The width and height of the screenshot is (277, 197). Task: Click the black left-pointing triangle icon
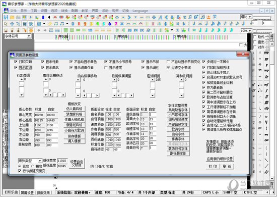click(49, 17)
